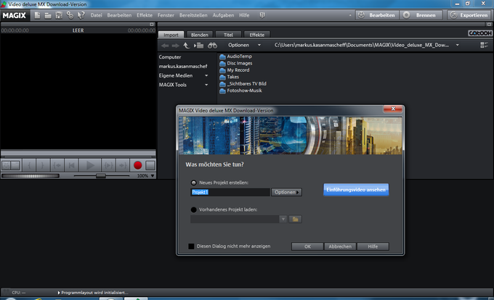494x300 pixels.
Task: Tick the Diesen Dialog nicht mehr anzeigen checkbox
Action: click(191, 246)
